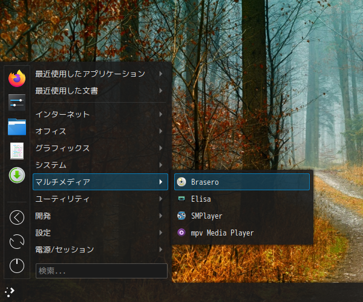363x302 pixels.
Task: Open 最近使用したアプリケーション submenu
Action: pyautogui.click(x=100, y=74)
